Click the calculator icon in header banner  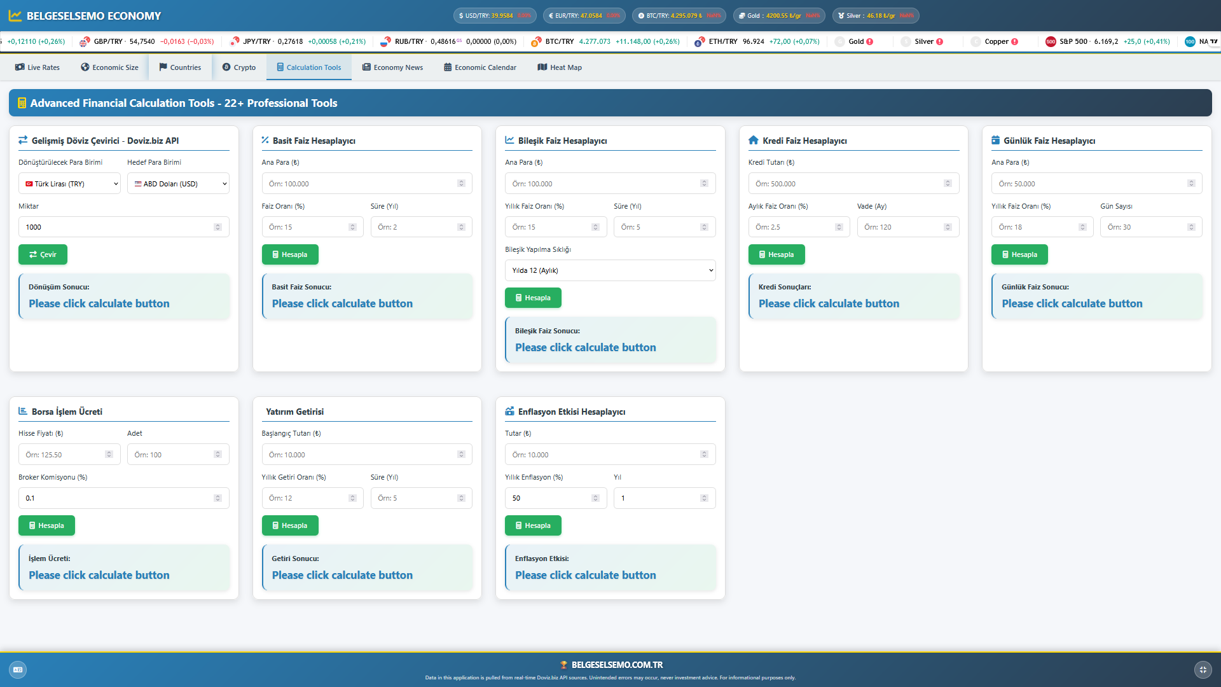coord(22,103)
